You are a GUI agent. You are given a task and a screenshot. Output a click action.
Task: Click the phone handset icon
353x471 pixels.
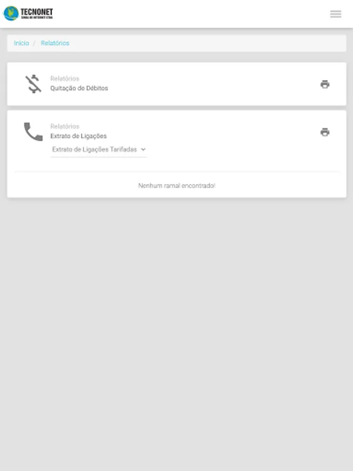point(33,131)
